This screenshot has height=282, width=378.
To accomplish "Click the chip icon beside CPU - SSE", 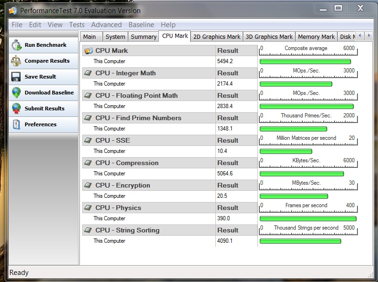I will [x=88, y=140].
